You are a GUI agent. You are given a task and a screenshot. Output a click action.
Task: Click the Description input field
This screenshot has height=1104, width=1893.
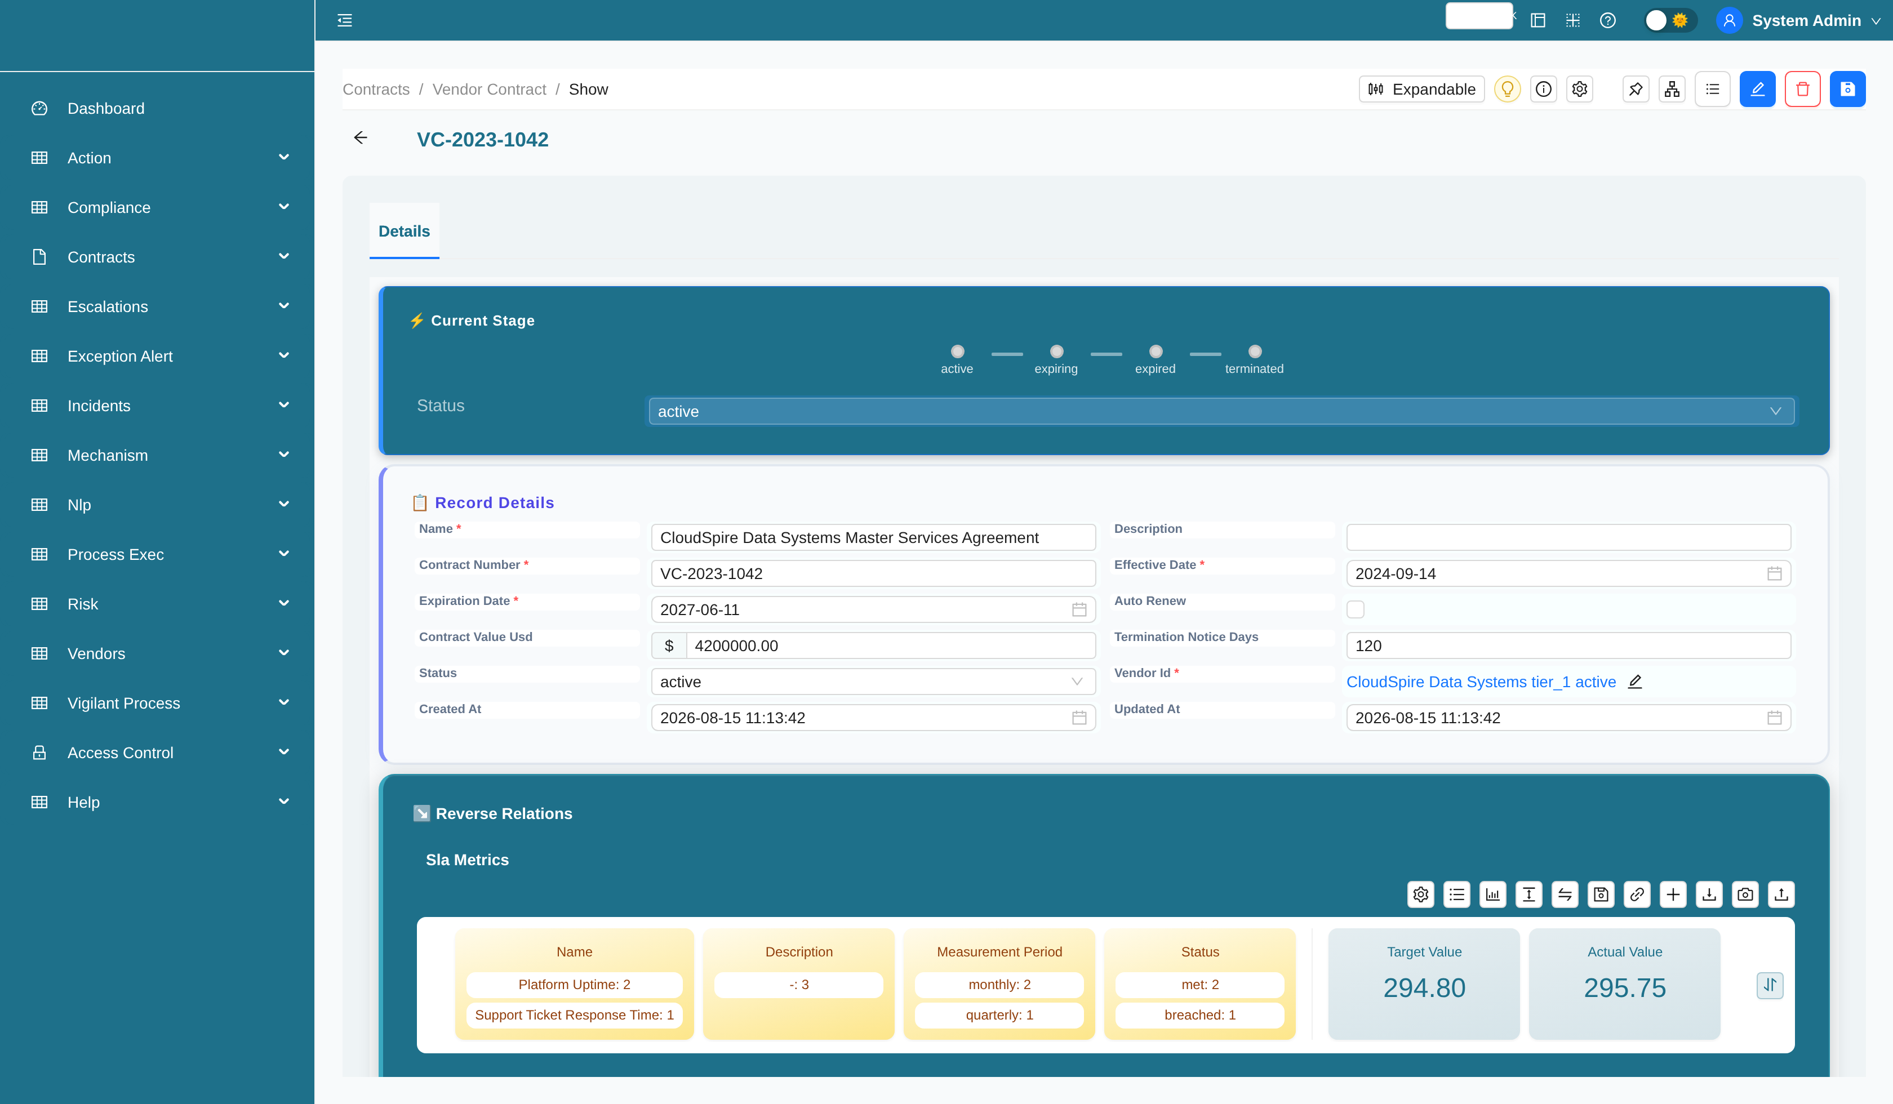(x=1568, y=538)
